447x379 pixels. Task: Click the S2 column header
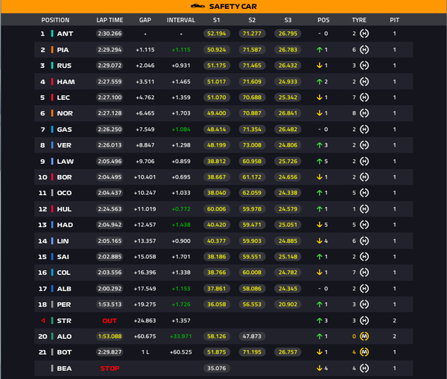(252, 20)
